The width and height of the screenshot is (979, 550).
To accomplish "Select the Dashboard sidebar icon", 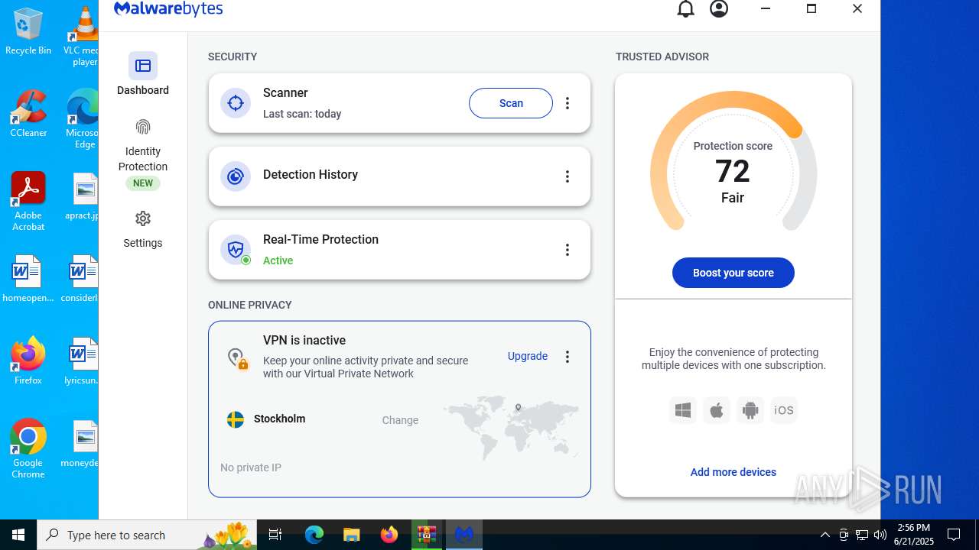I will [143, 66].
